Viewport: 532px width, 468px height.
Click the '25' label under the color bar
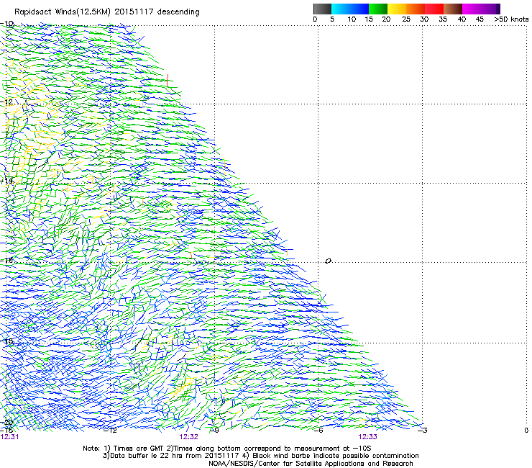(x=406, y=19)
